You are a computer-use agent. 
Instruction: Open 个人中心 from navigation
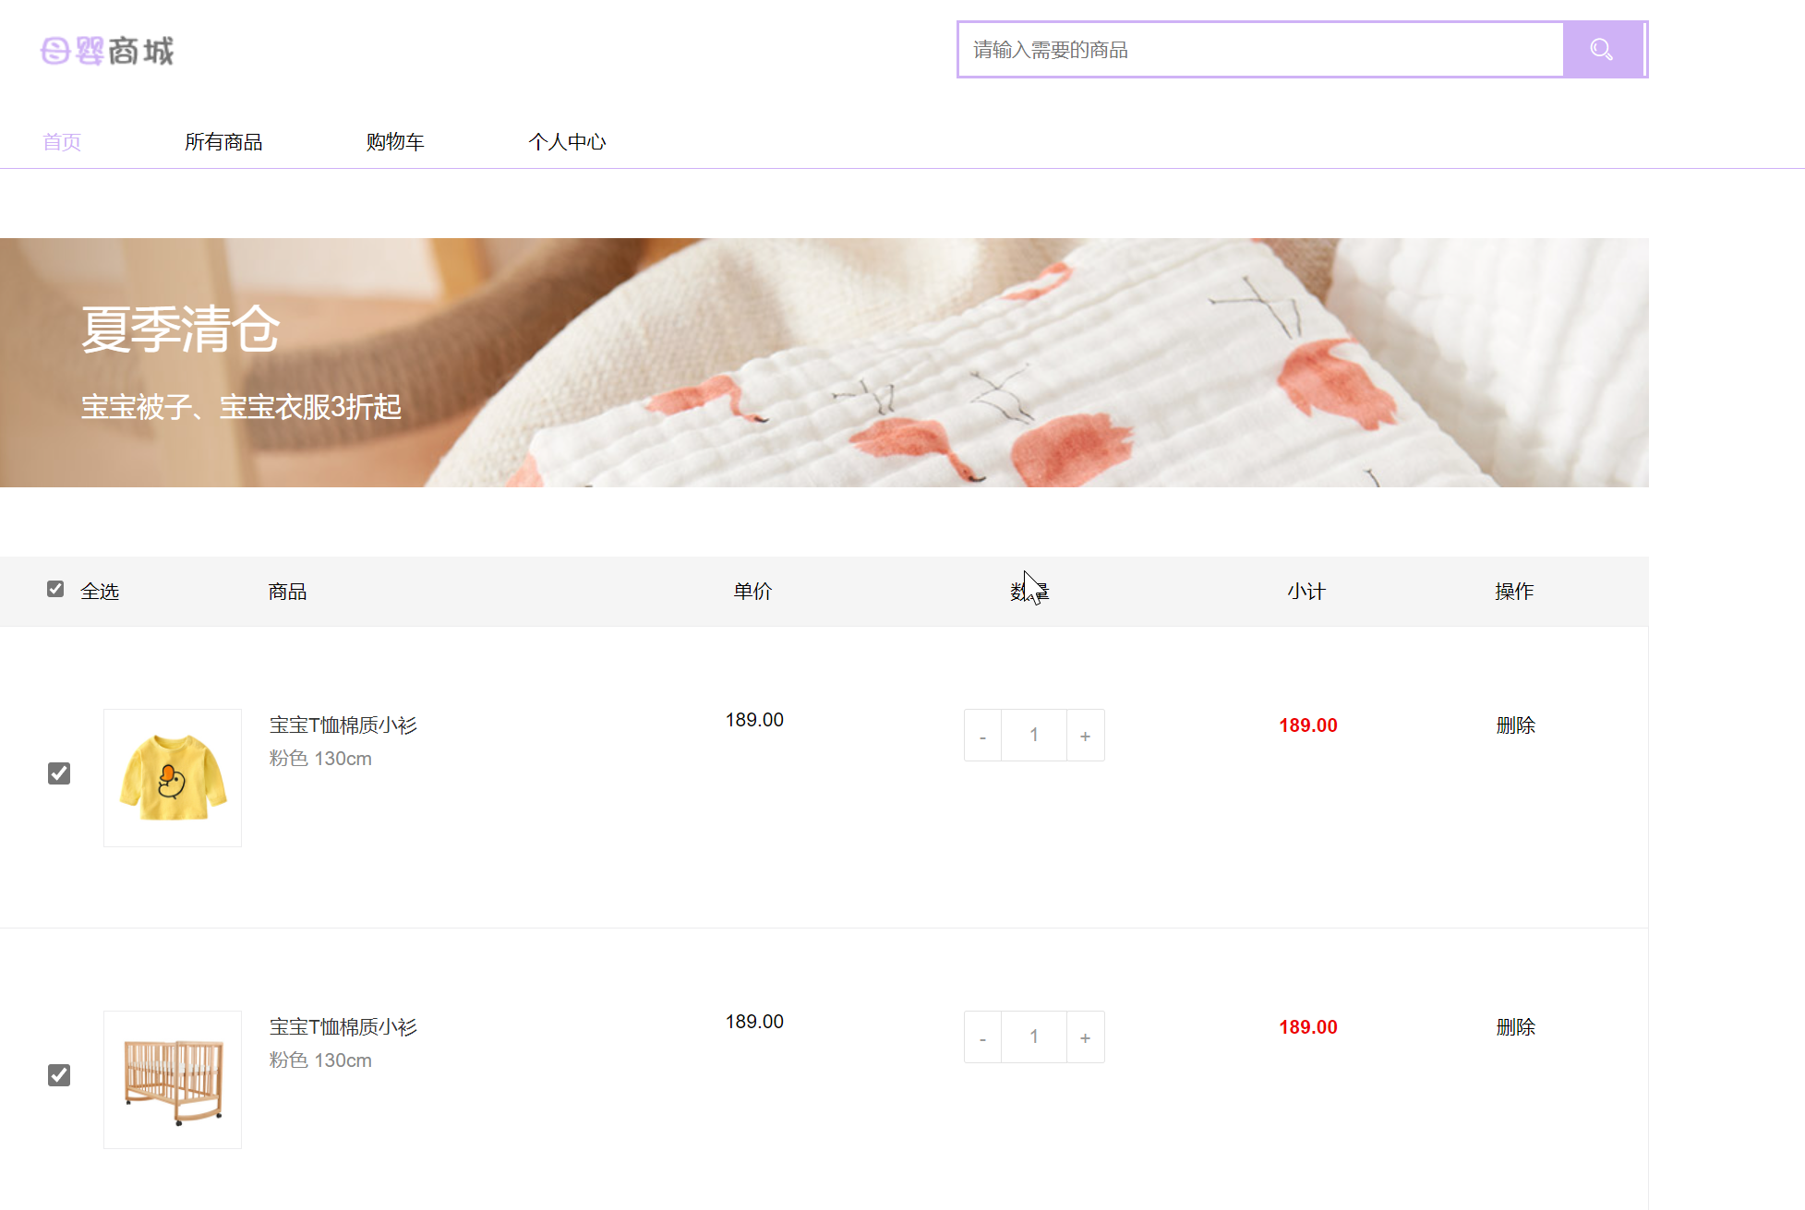567,142
